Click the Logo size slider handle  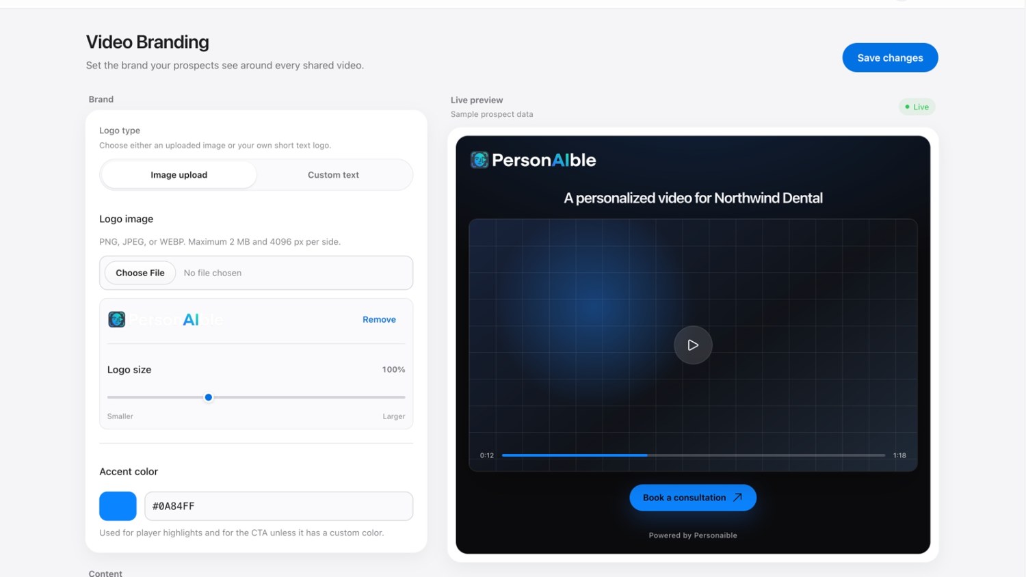[x=209, y=397]
